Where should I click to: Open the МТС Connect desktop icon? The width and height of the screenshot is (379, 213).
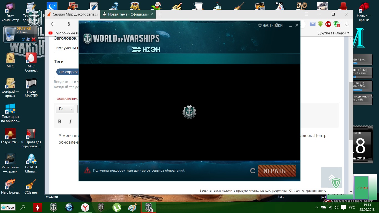click(x=31, y=62)
